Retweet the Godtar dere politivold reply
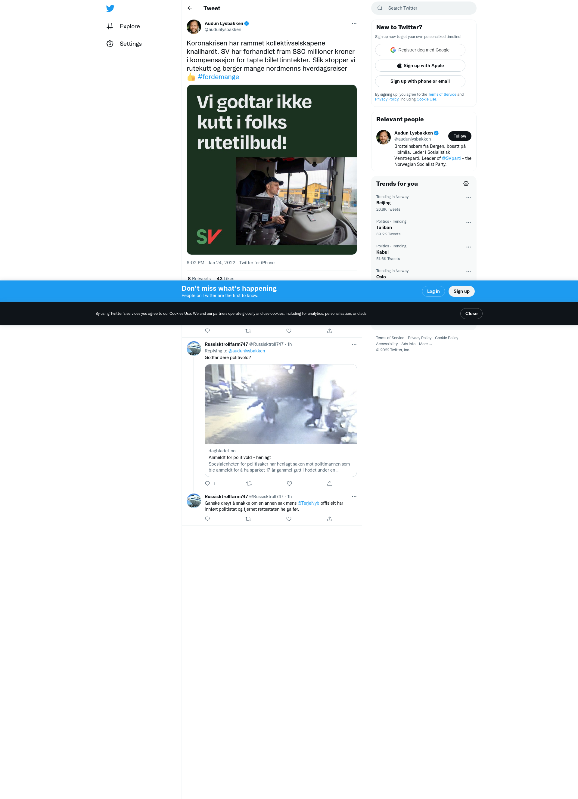578x799 pixels. (249, 483)
